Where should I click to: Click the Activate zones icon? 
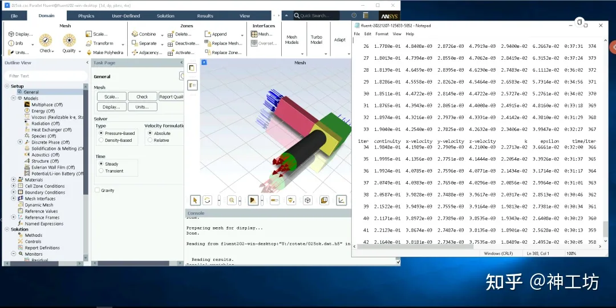(x=171, y=52)
